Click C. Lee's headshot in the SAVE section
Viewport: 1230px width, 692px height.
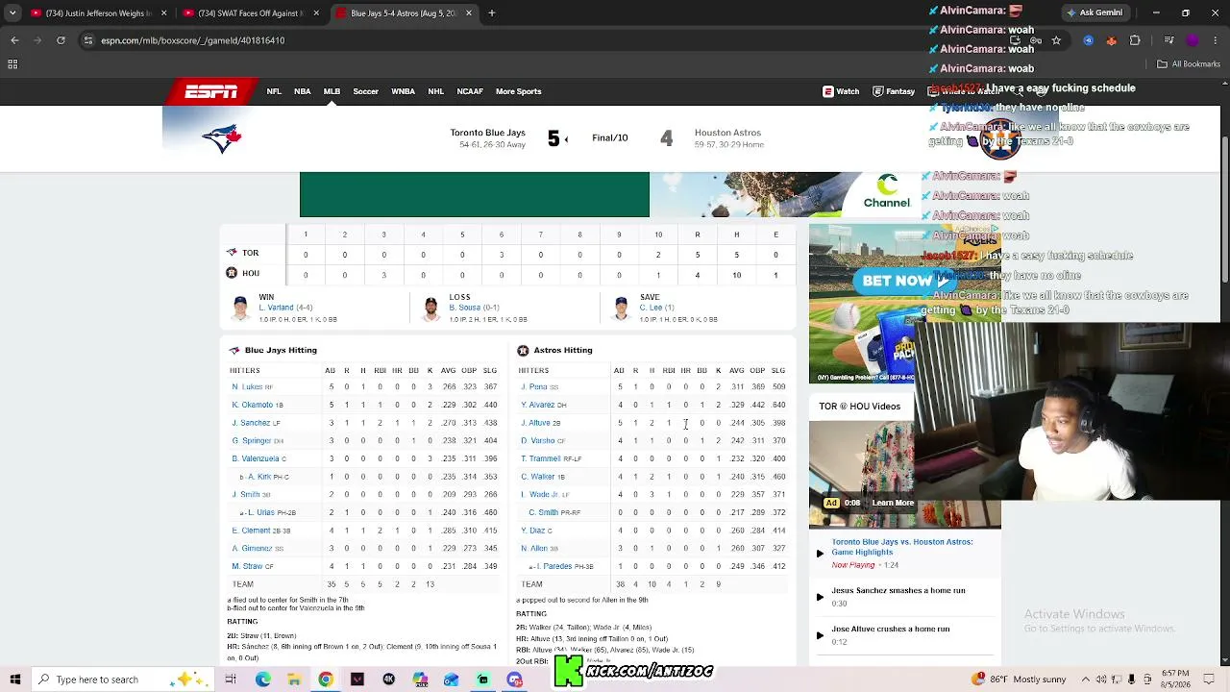tap(621, 308)
